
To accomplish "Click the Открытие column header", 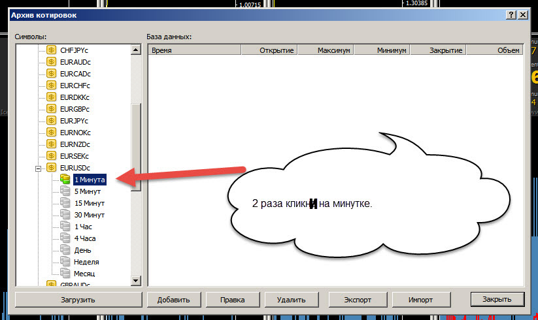I will [x=269, y=50].
